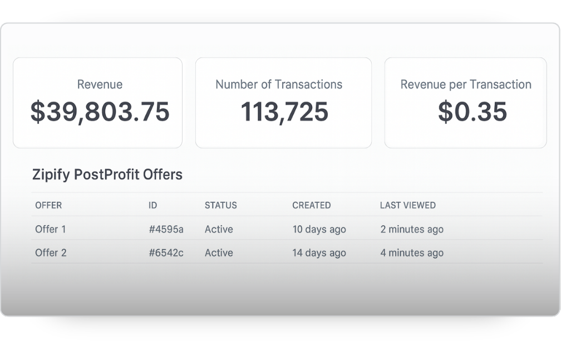Click the $0.35 per-transaction value
Screen dimensions: 561x350
[x=472, y=111]
